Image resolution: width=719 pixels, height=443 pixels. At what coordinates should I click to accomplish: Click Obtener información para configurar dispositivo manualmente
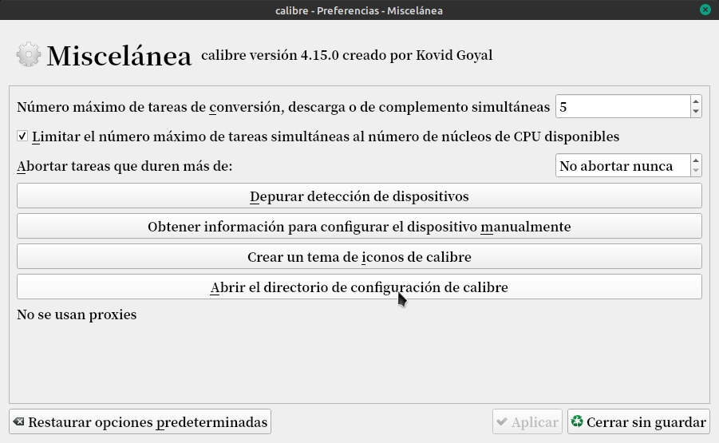pyautogui.click(x=359, y=226)
